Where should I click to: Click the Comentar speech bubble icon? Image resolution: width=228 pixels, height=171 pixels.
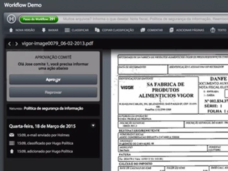coord(142,30)
